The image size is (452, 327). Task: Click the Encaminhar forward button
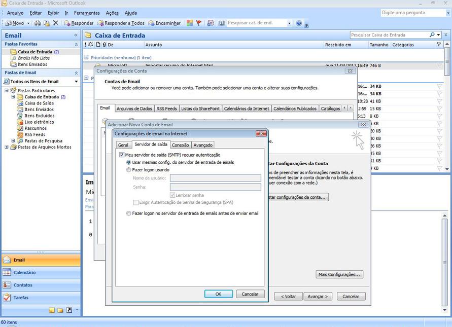[x=164, y=23]
